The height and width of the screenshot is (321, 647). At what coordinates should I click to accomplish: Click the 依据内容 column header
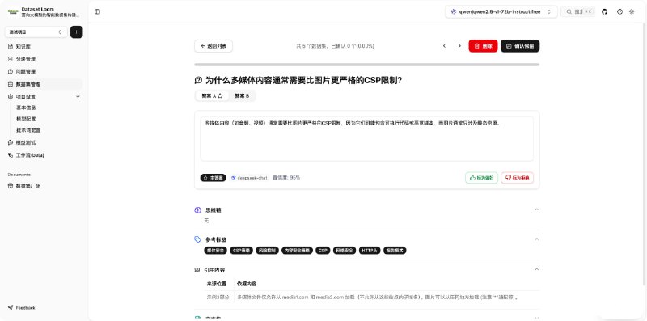[x=247, y=284]
